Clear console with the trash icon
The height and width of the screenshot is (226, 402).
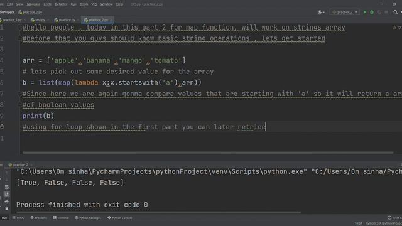click(x=7, y=208)
